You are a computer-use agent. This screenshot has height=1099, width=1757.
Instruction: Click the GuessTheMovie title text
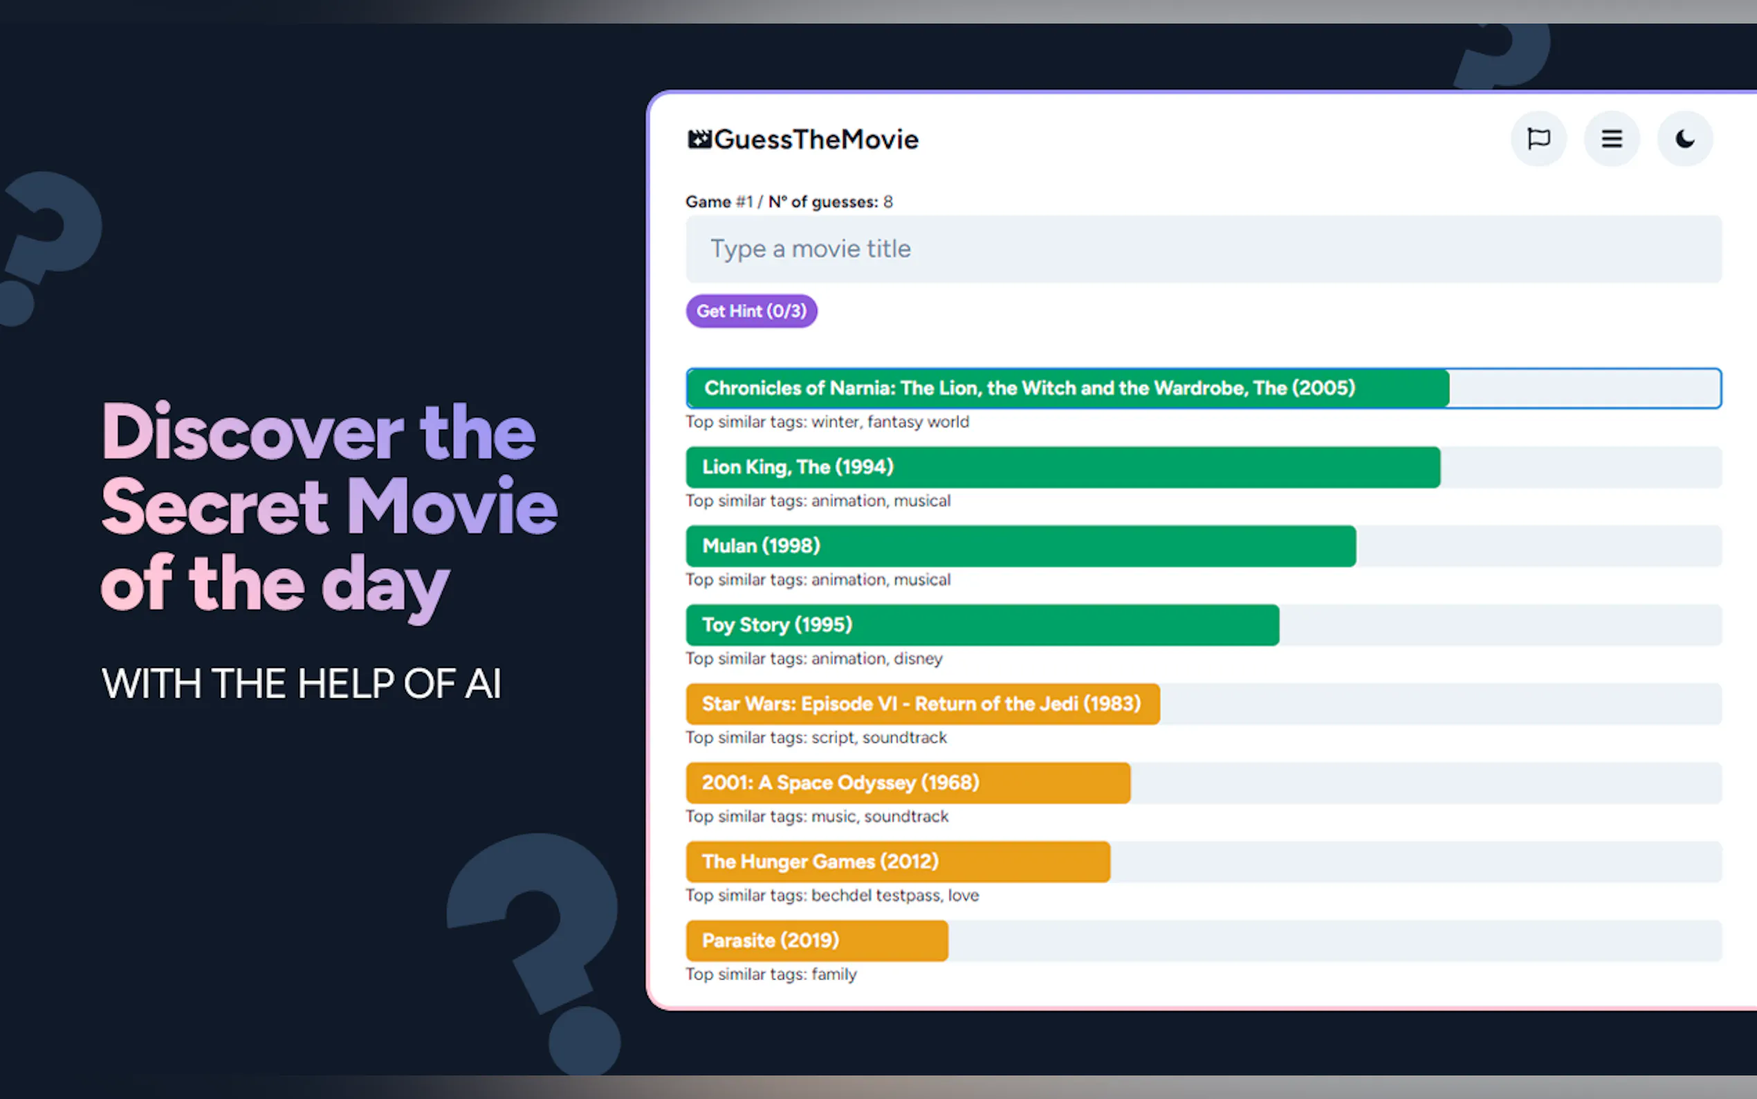(x=816, y=140)
